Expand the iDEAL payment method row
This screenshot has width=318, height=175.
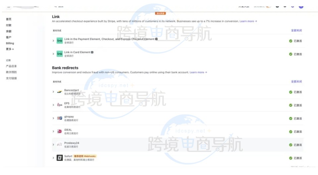(x=53, y=131)
